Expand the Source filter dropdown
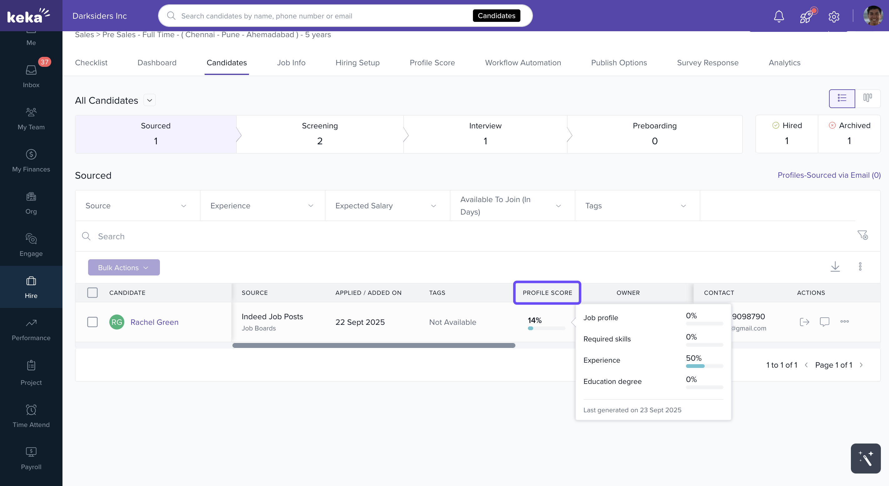Image resolution: width=889 pixels, height=486 pixels. [x=137, y=206]
